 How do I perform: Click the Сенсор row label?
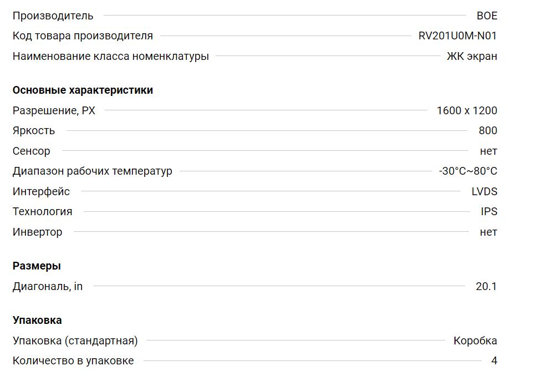pyautogui.click(x=31, y=151)
